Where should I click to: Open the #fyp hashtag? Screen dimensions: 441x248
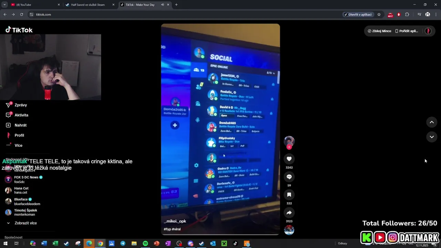(x=167, y=229)
